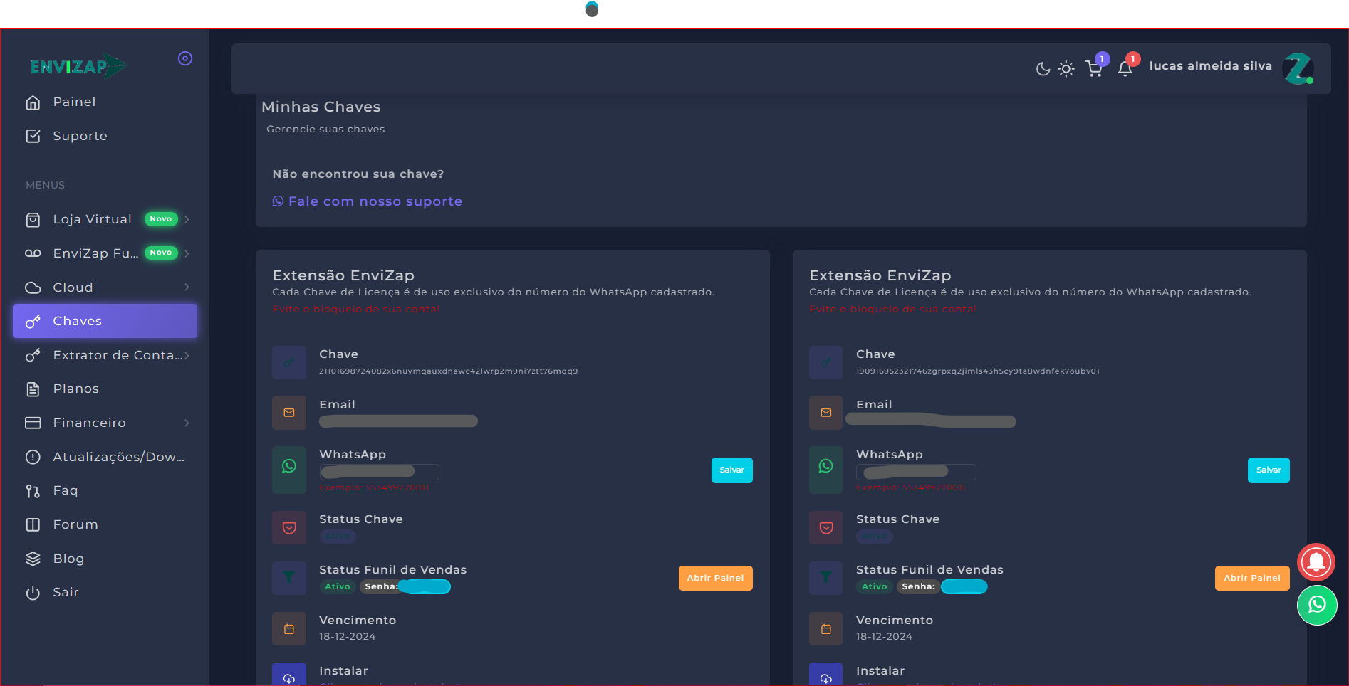Toggle the sidebar pin circle icon

(185, 58)
